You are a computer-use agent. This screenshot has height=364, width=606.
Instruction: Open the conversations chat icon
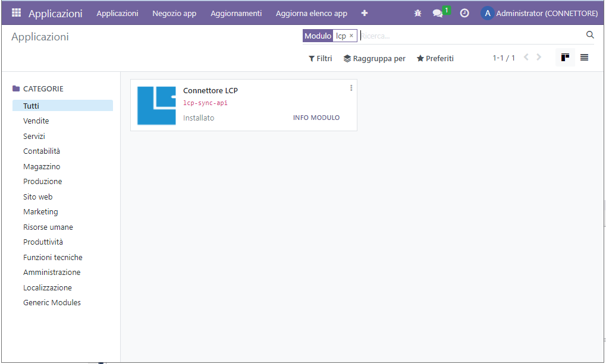[438, 13]
